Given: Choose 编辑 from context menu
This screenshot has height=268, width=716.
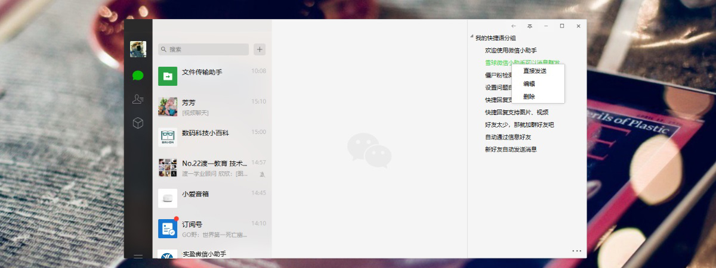Looking at the screenshot, I should tap(529, 84).
